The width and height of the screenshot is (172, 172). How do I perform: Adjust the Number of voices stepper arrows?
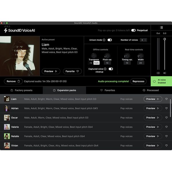click(x=145, y=40)
